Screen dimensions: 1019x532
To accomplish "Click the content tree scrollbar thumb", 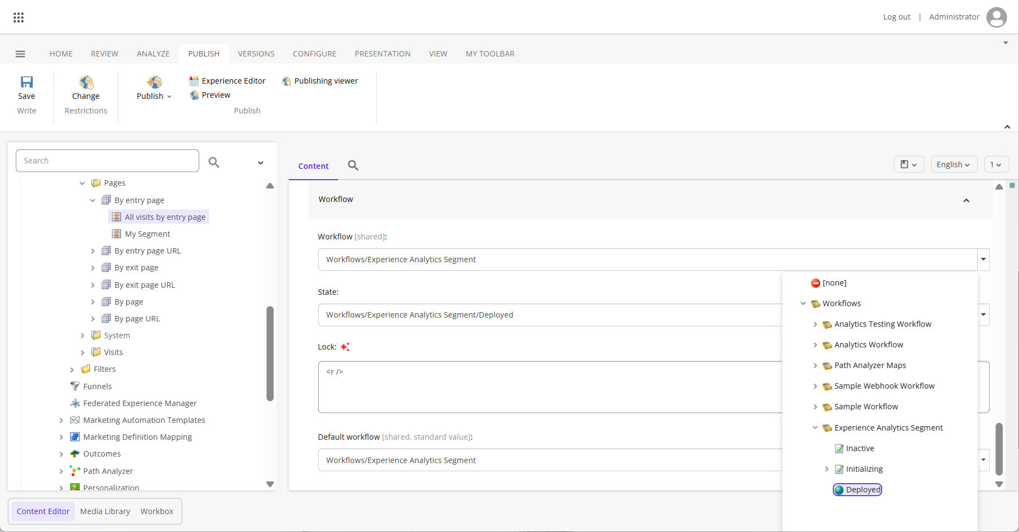I will (270, 353).
